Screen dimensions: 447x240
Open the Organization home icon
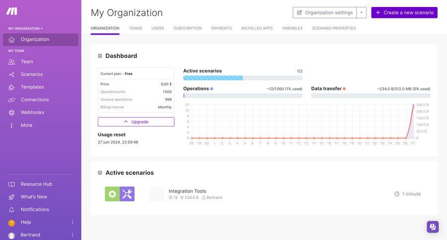coord(11,40)
